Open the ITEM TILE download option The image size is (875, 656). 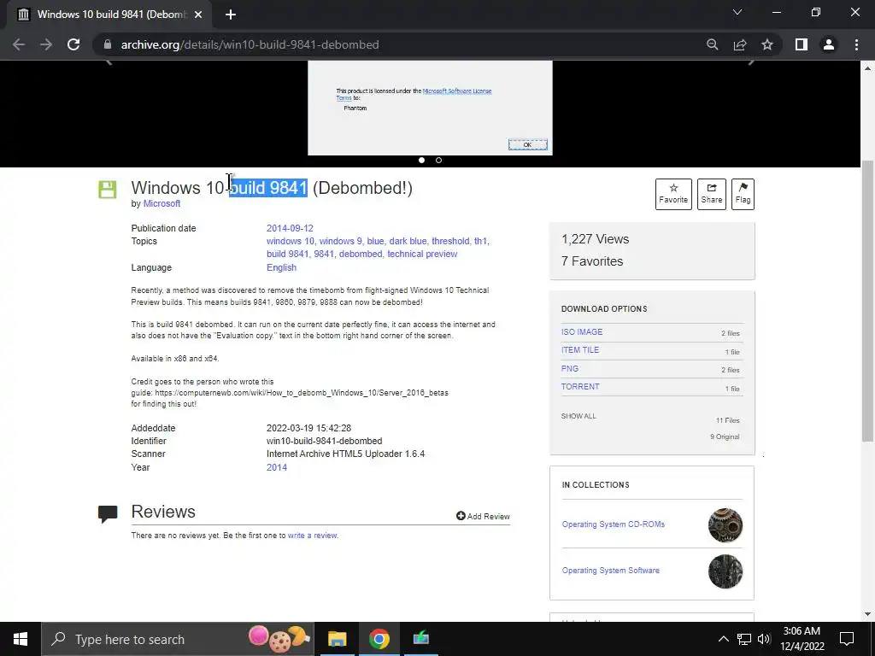[x=580, y=350]
